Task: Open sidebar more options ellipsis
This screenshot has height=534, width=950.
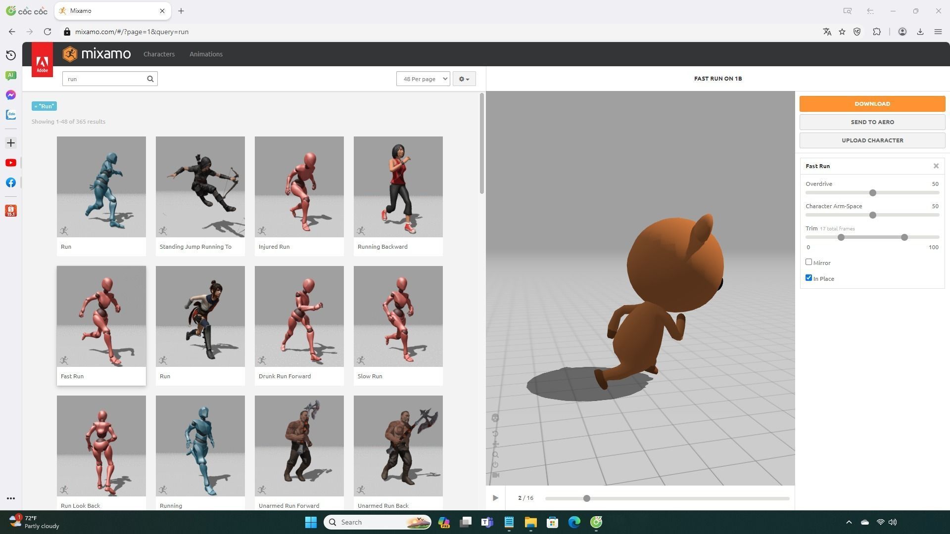Action: (11, 498)
